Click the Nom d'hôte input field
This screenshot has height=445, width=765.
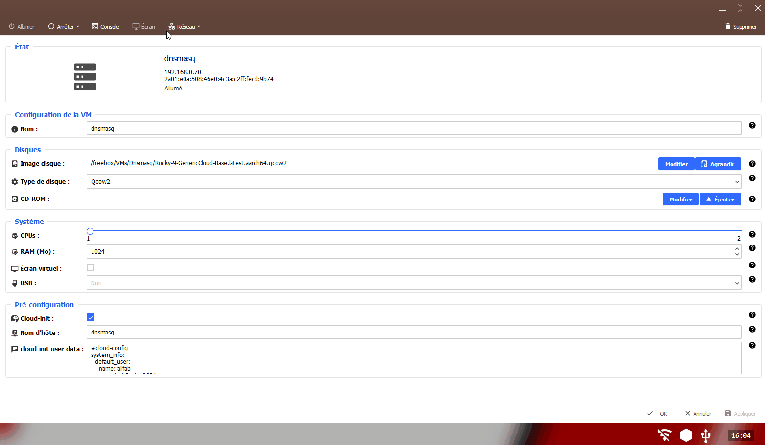point(294,332)
